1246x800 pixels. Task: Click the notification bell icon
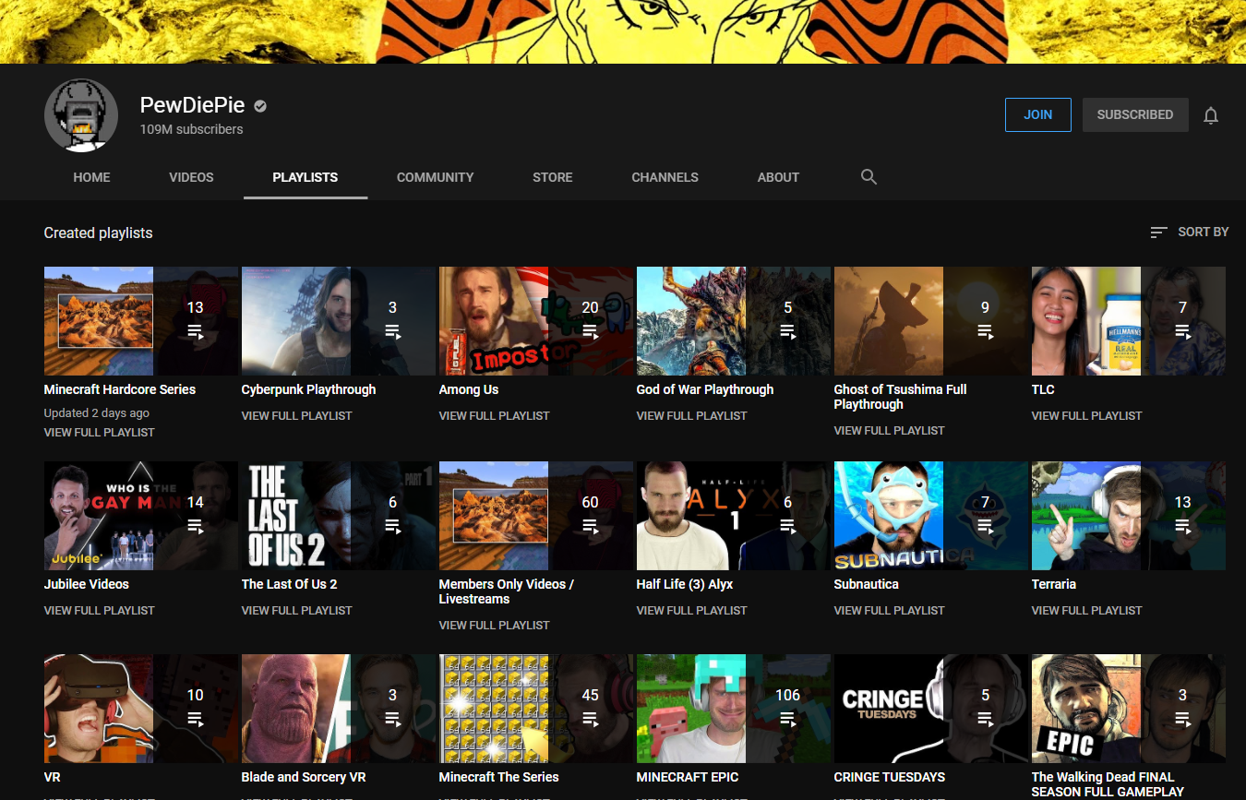pos(1211,115)
